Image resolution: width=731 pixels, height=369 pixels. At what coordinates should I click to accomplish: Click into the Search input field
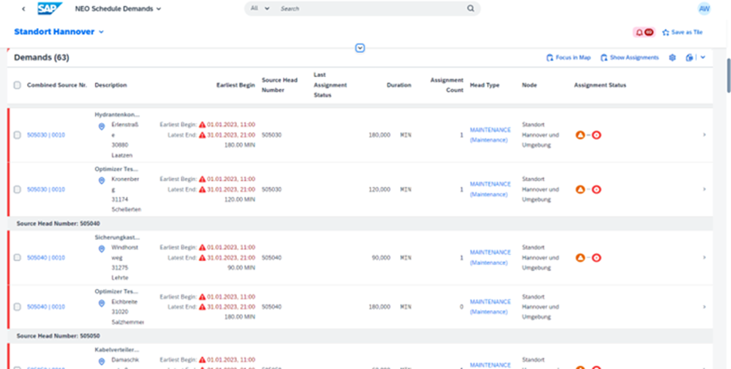[371, 9]
